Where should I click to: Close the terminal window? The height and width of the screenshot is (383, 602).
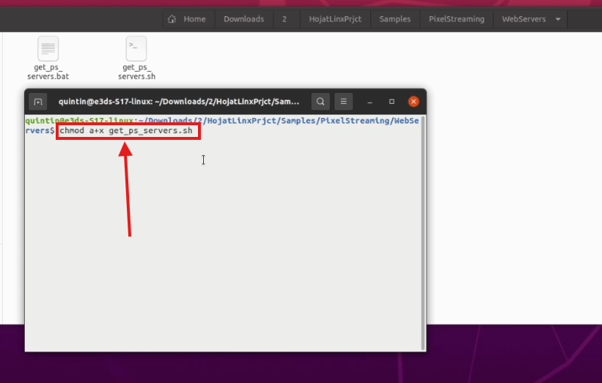click(x=414, y=102)
